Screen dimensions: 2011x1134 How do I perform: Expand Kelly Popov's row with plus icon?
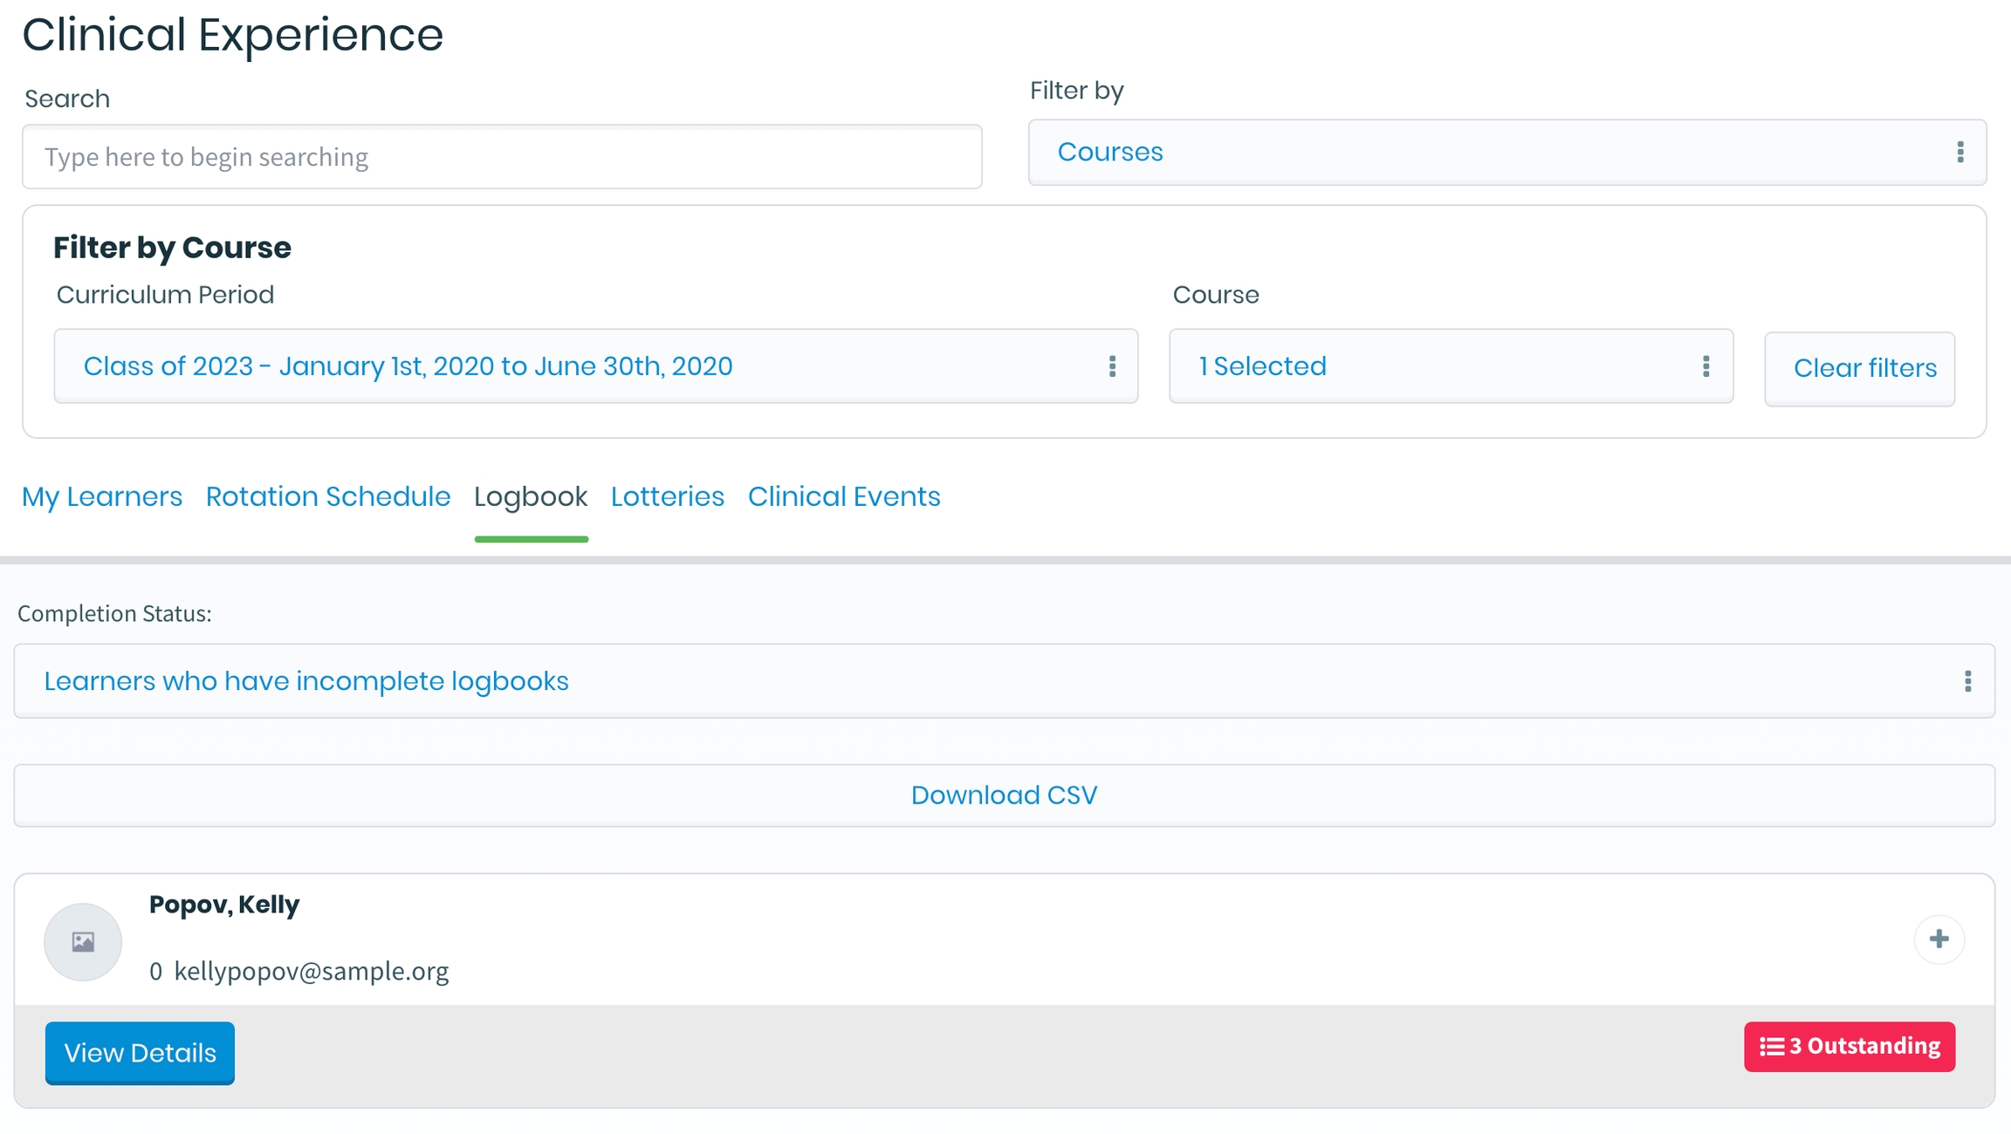coord(1939,939)
